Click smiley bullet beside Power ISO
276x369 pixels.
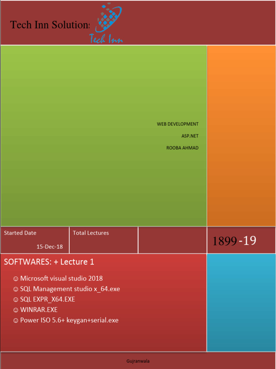click(x=16, y=321)
